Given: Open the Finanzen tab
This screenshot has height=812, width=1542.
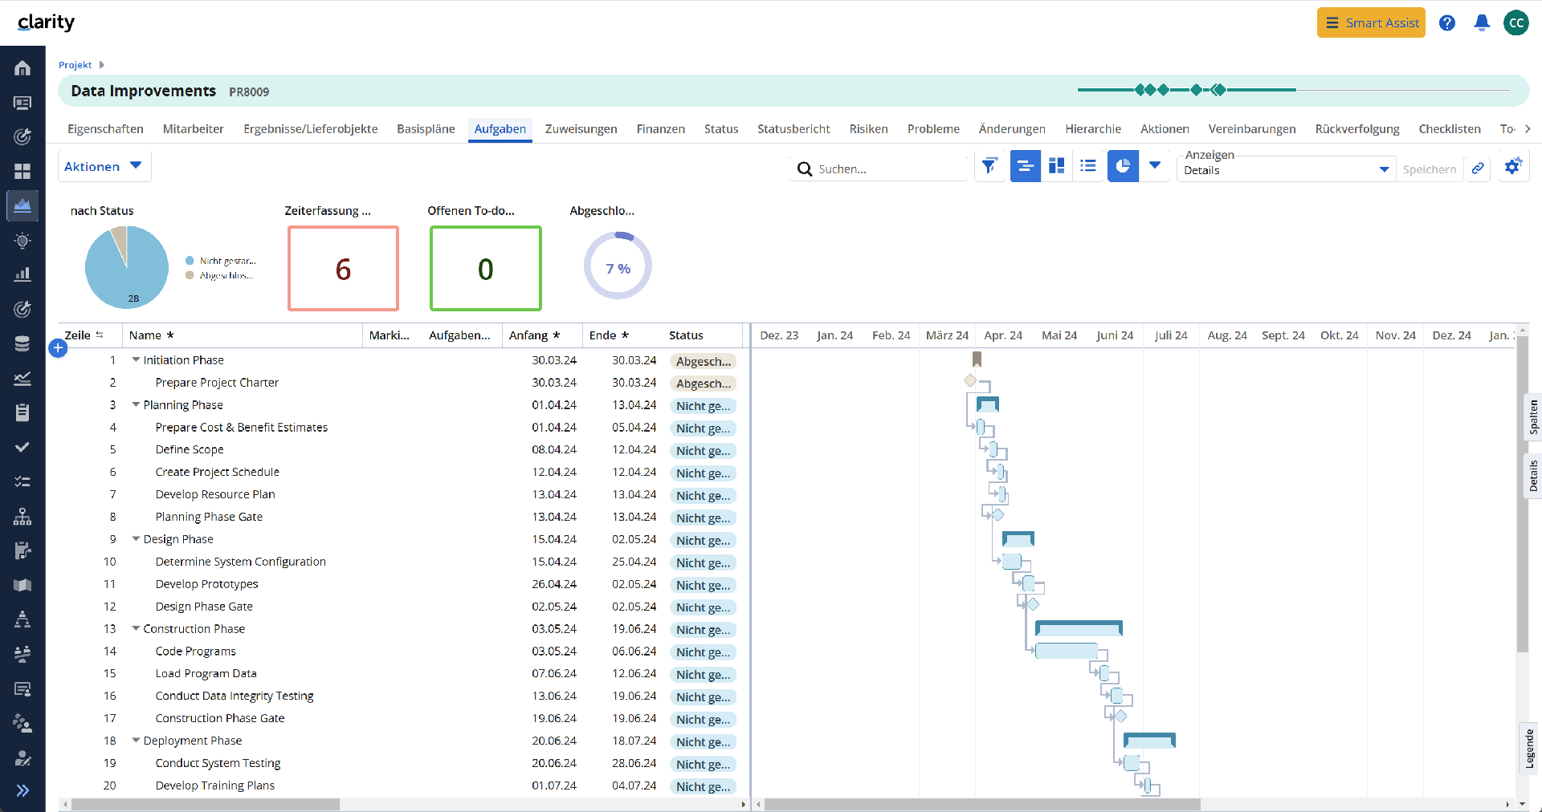Looking at the screenshot, I should point(660,129).
